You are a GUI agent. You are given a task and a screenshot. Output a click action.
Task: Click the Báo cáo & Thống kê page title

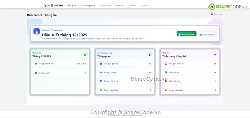42,15
